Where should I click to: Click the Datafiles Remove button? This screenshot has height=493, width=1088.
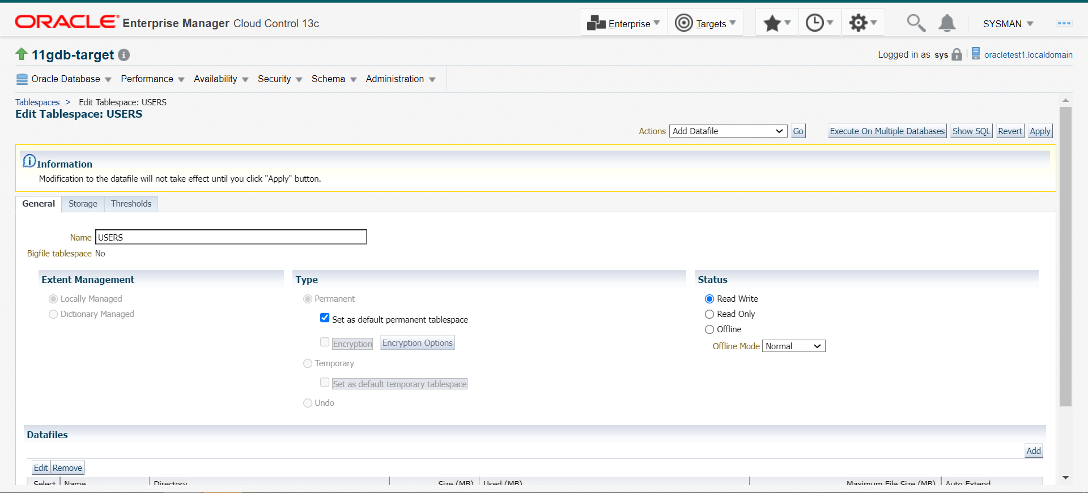click(x=67, y=468)
